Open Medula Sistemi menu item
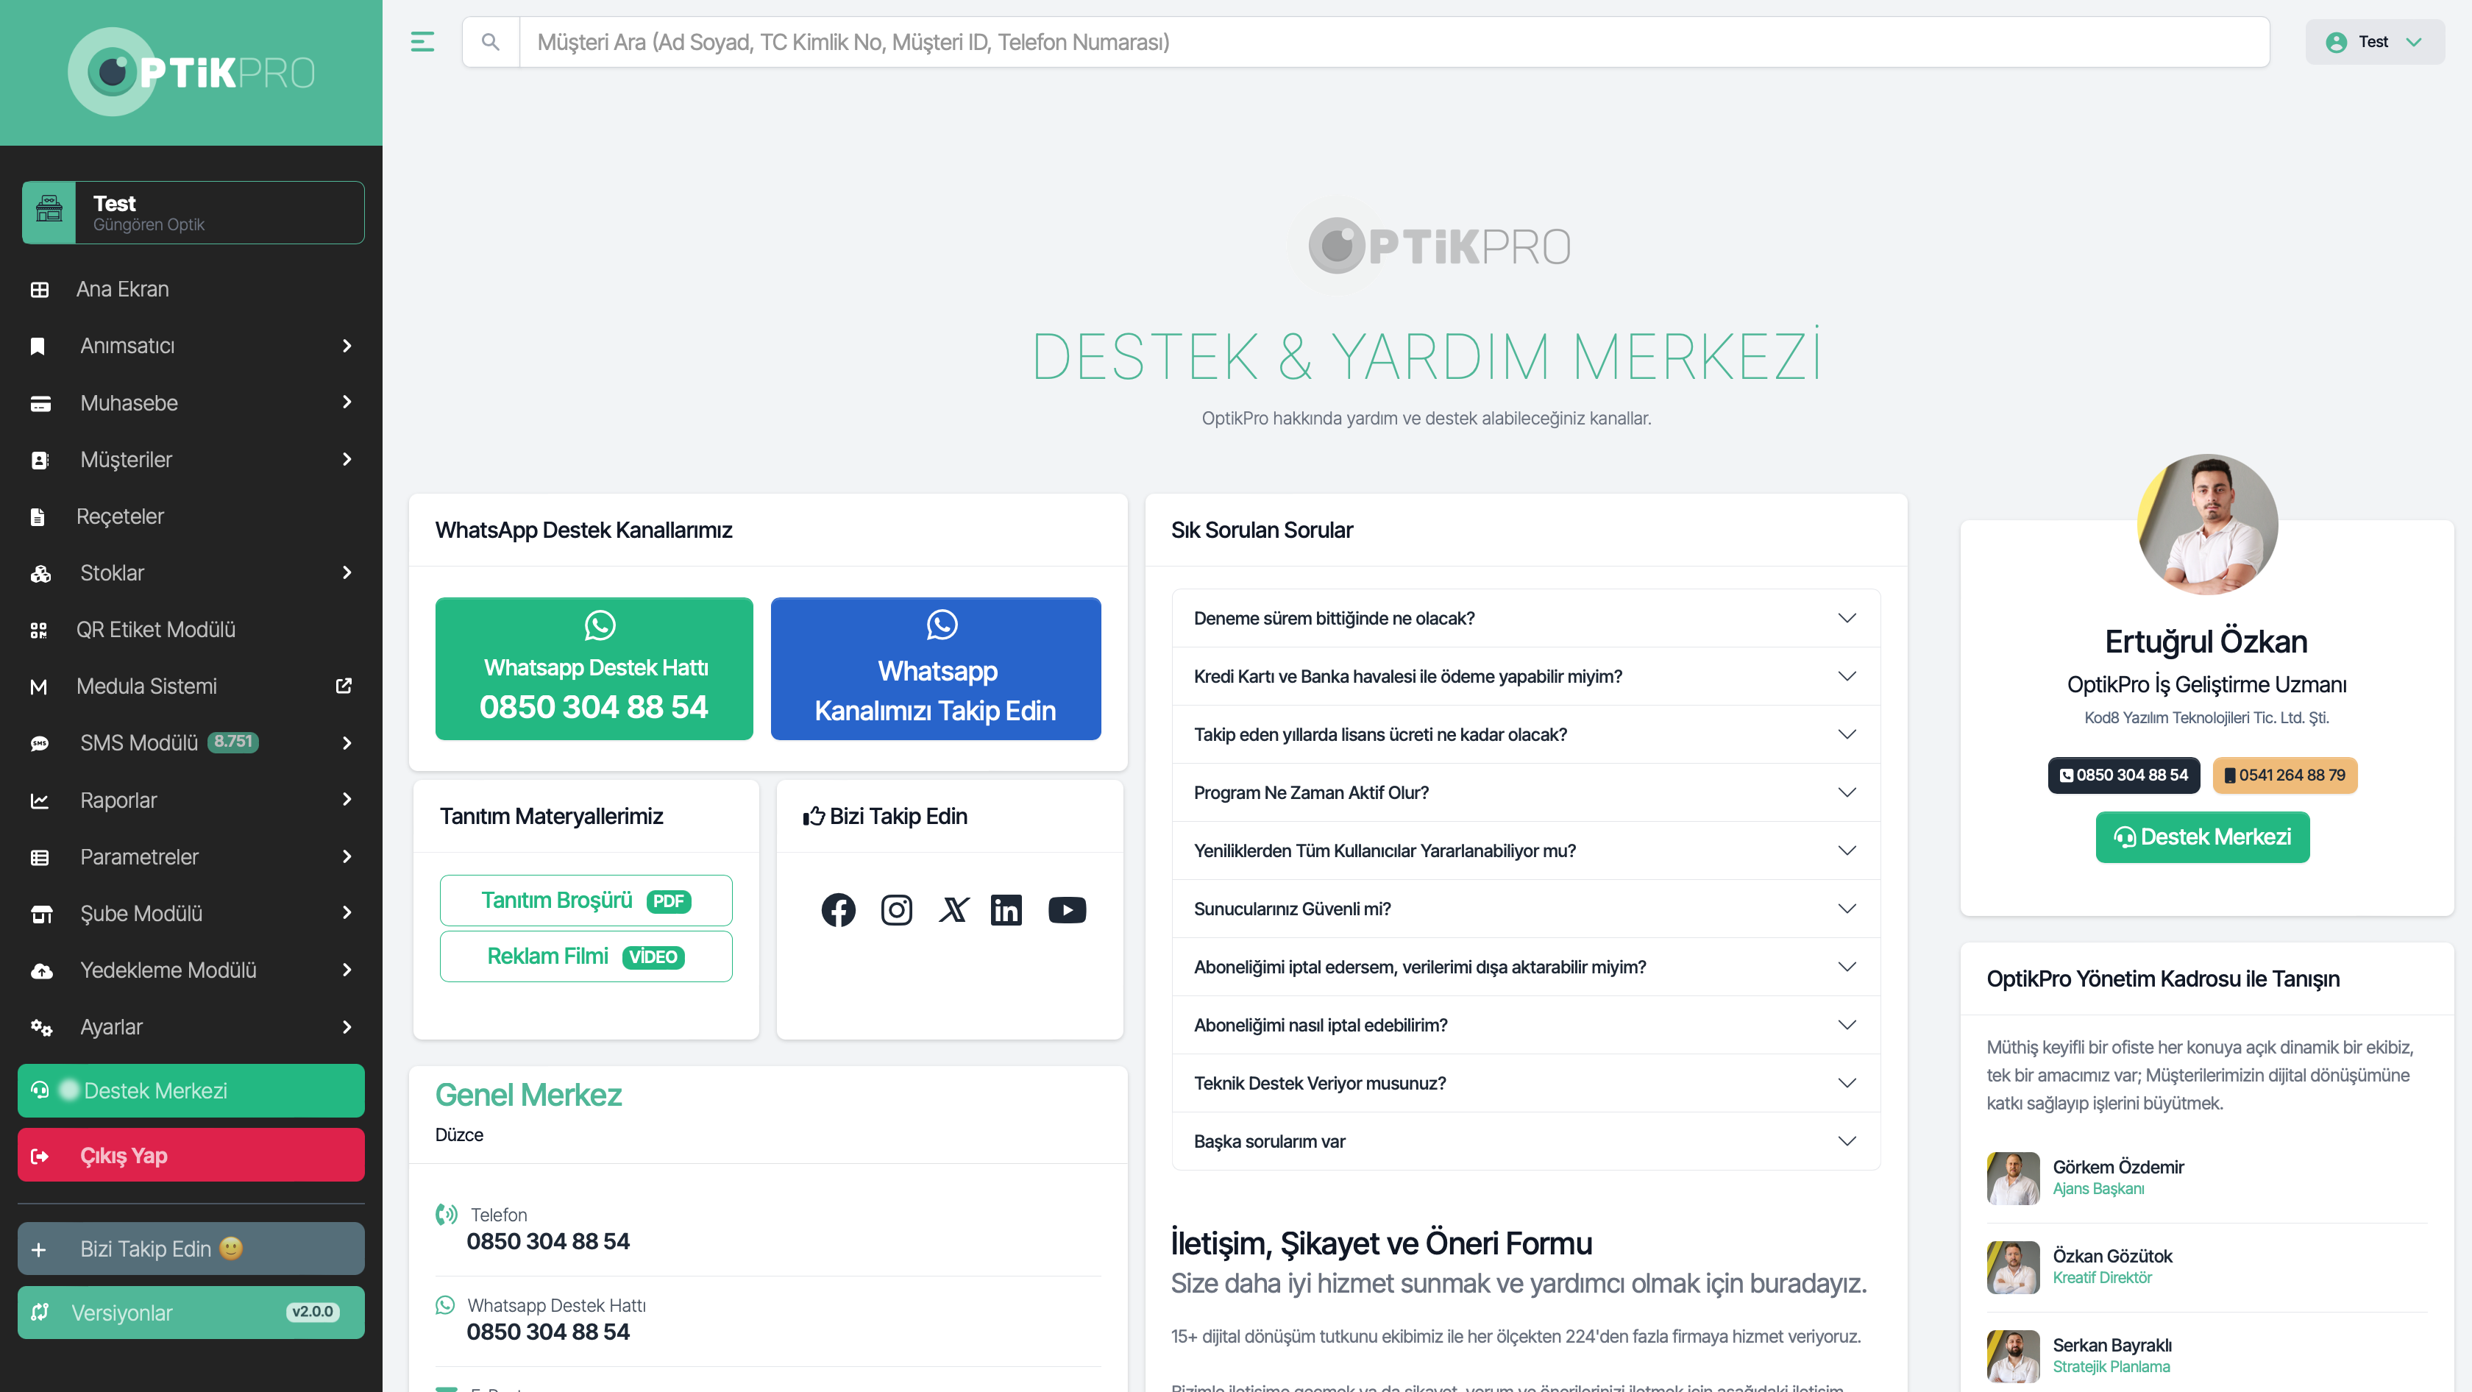Screen dimensions: 2472x1392 pyautogui.click(x=191, y=687)
